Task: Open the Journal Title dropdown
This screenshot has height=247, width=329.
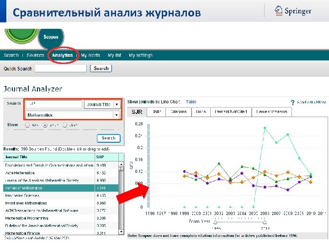Action: point(102,104)
